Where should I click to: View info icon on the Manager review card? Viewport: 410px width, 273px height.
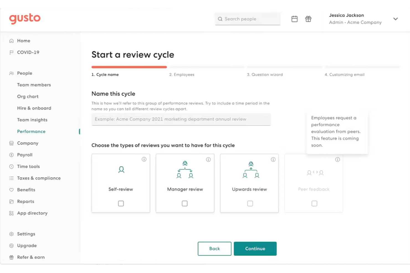pyautogui.click(x=208, y=159)
